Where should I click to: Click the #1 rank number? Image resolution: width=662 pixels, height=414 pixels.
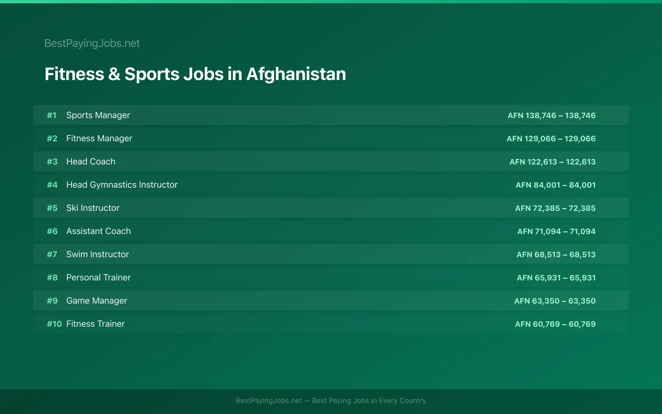[x=52, y=115]
